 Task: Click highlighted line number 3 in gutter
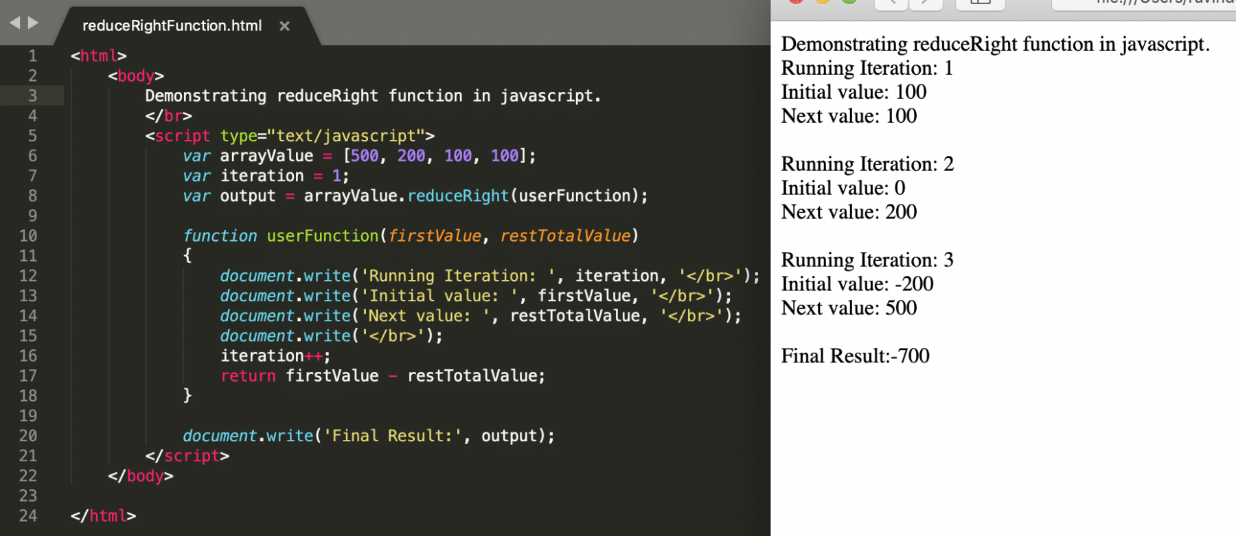click(x=32, y=95)
